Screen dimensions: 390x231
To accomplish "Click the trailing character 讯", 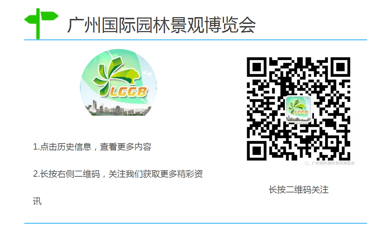I will (37, 201).
